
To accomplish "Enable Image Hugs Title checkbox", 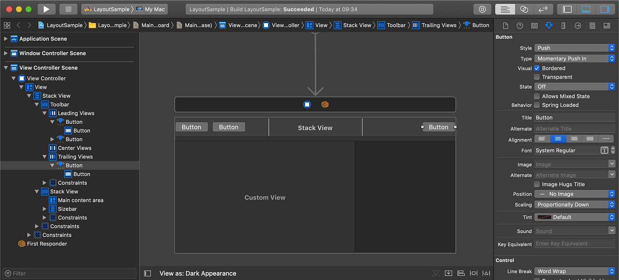I will tap(537, 184).
